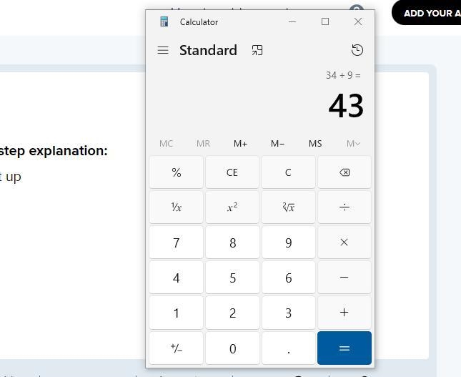Expand the memory list M dropdown
The image size is (461, 377).
(x=353, y=144)
